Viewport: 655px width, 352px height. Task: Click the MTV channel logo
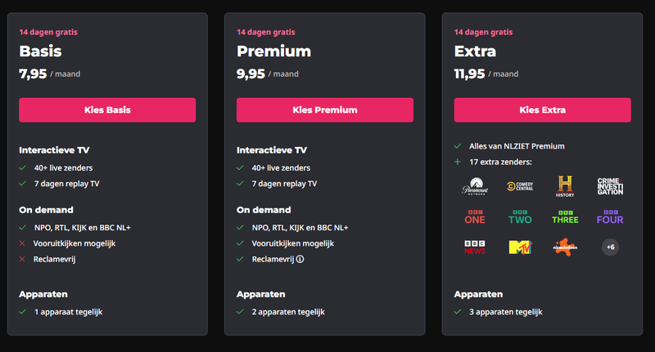pyautogui.click(x=520, y=247)
